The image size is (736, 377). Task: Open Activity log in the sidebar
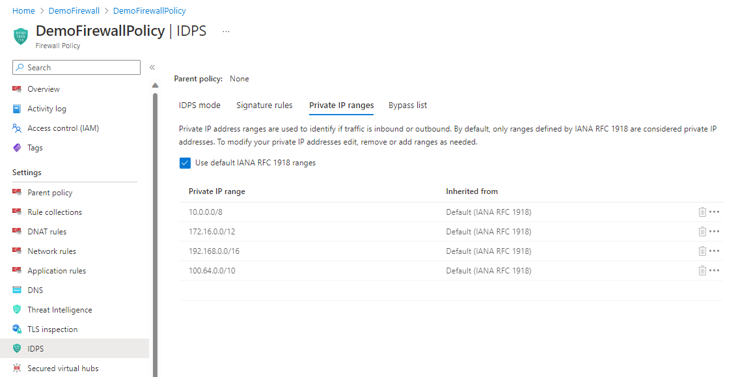[46, 109]
